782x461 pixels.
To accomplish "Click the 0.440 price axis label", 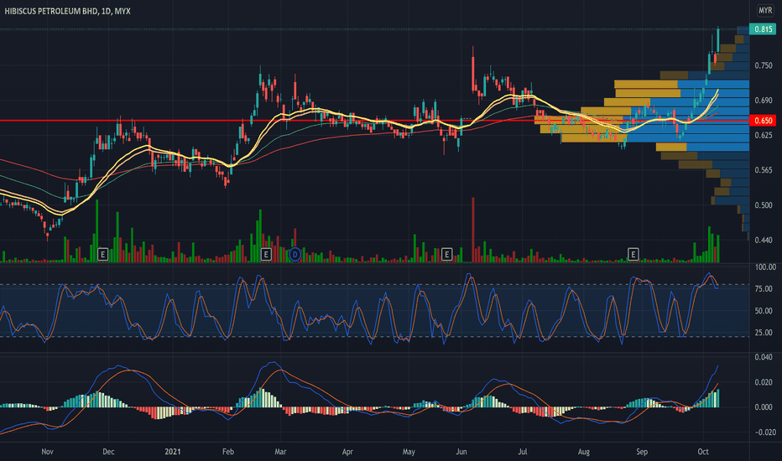I will pyautogui.click(x=764, y=241).
